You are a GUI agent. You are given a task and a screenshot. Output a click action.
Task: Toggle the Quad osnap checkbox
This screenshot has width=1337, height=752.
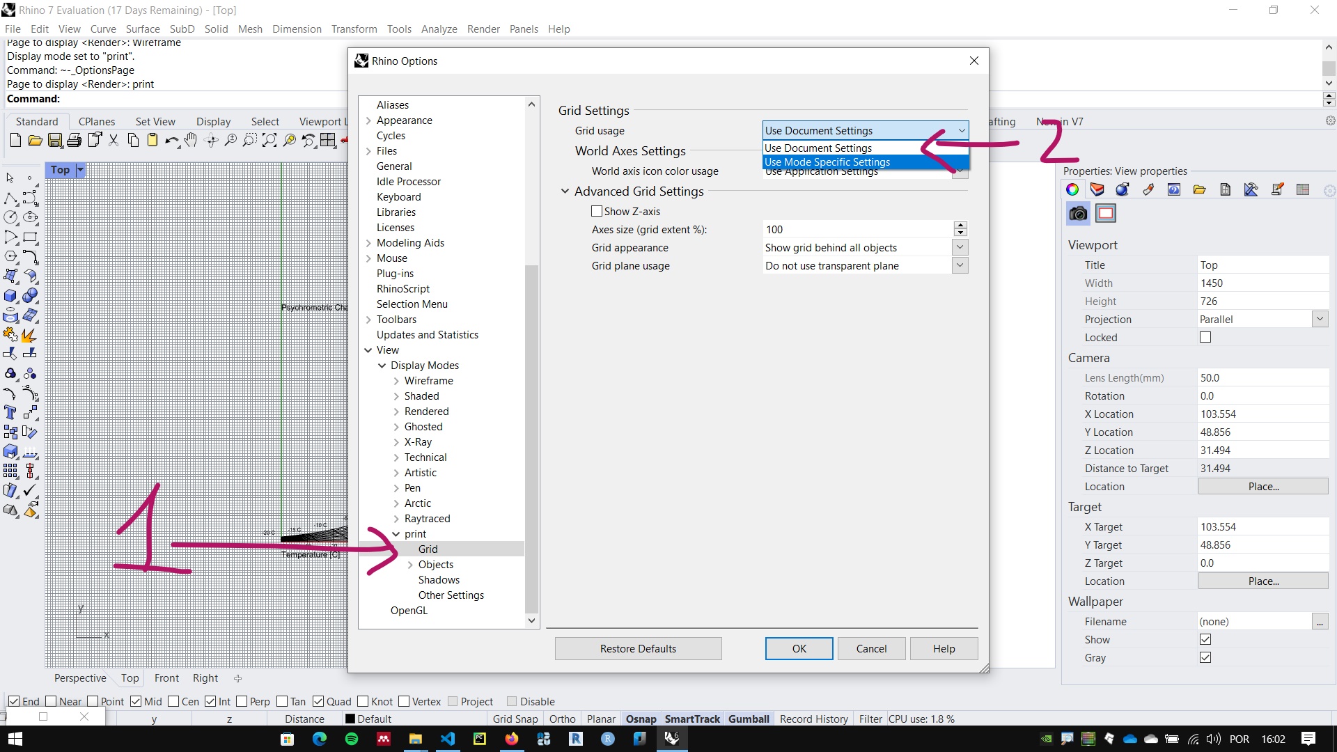[x=318, y=701]
